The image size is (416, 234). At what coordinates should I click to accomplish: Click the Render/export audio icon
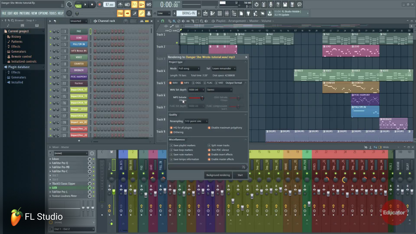(x=292, y=5)
